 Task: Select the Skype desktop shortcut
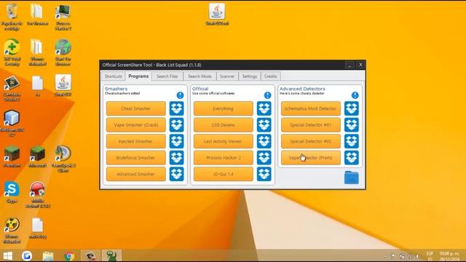(x=12, y=192)
